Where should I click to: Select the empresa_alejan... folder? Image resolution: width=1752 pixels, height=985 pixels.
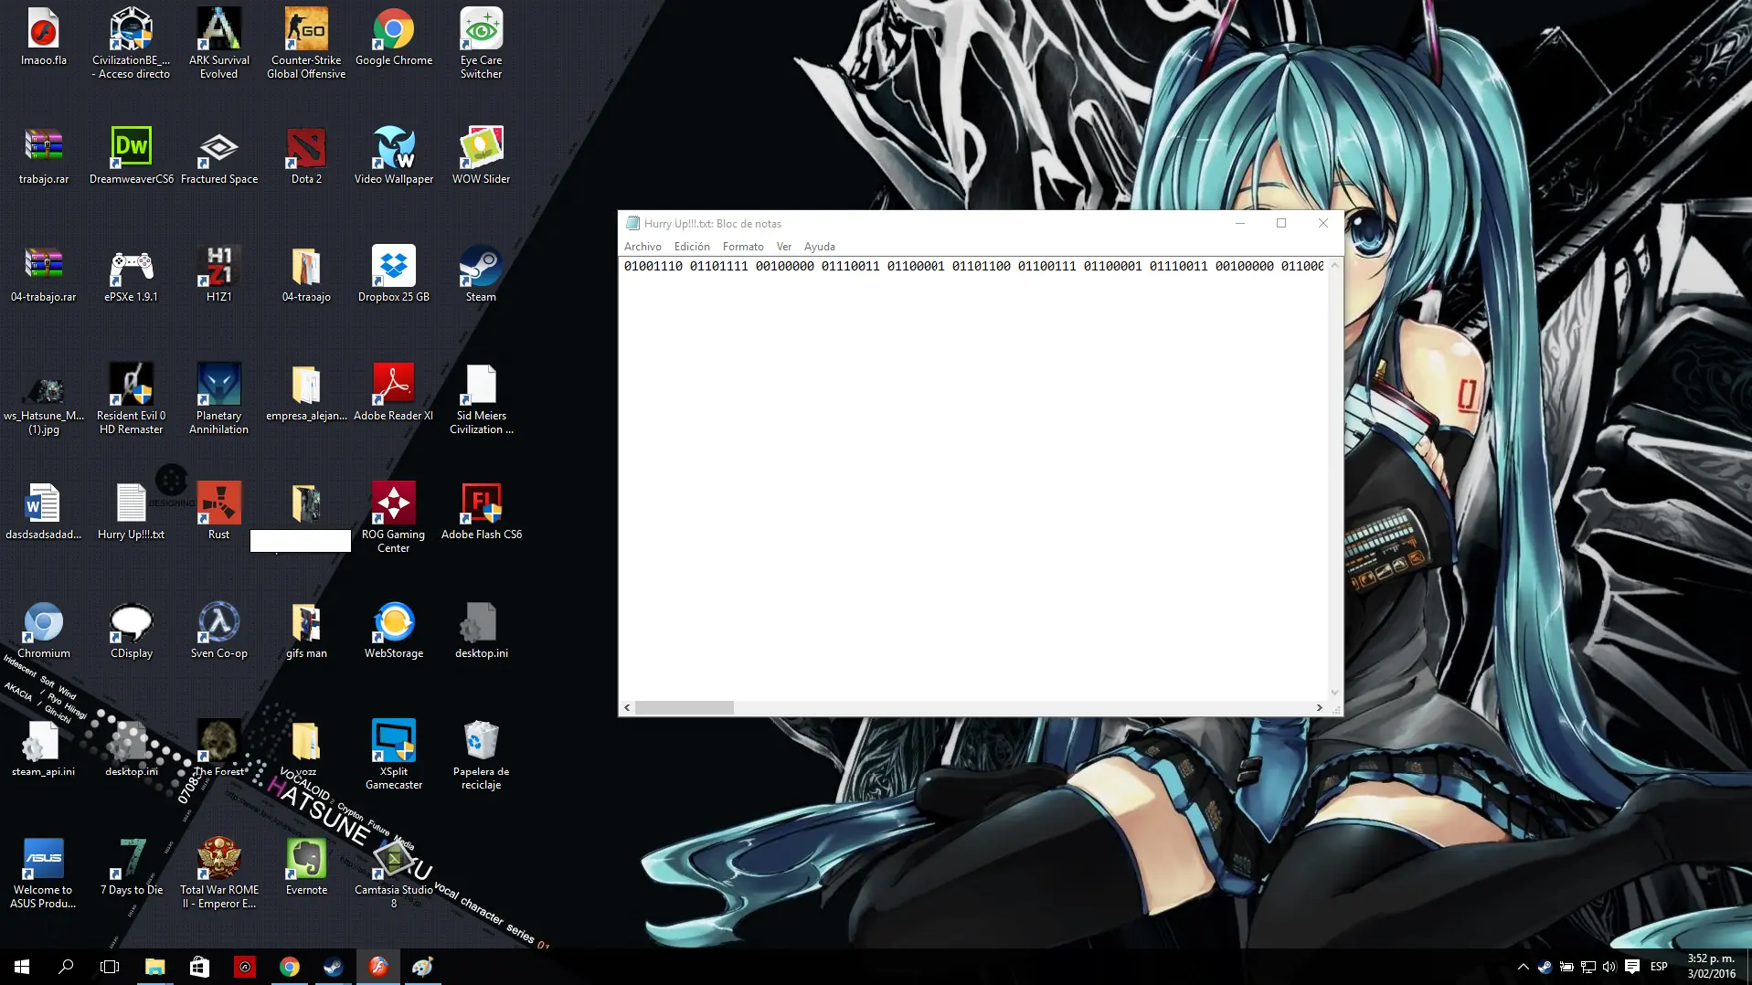point(306,393)
